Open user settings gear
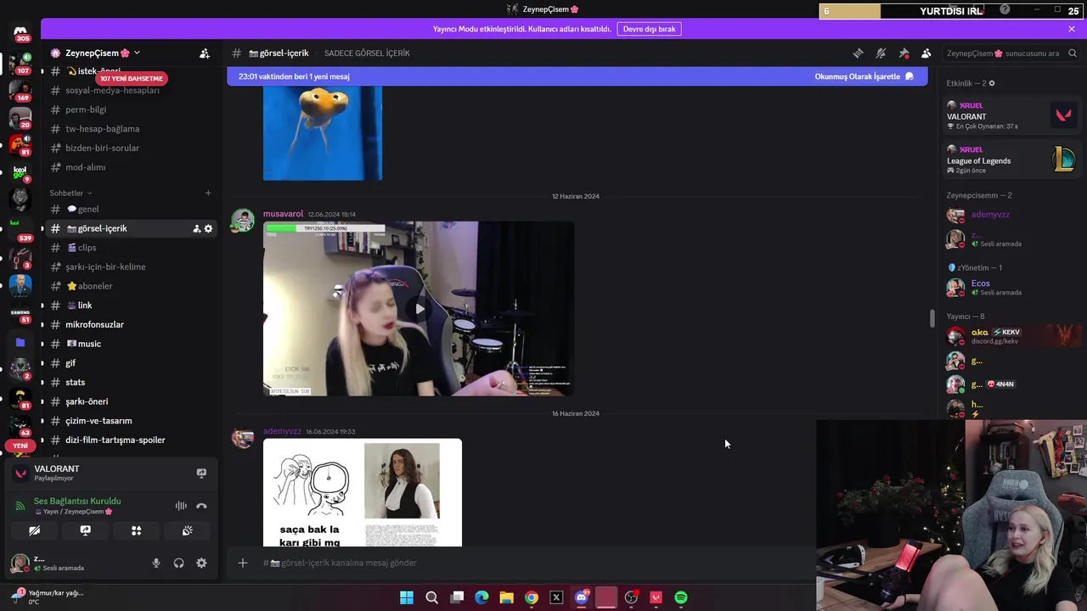 pos(201,563)
